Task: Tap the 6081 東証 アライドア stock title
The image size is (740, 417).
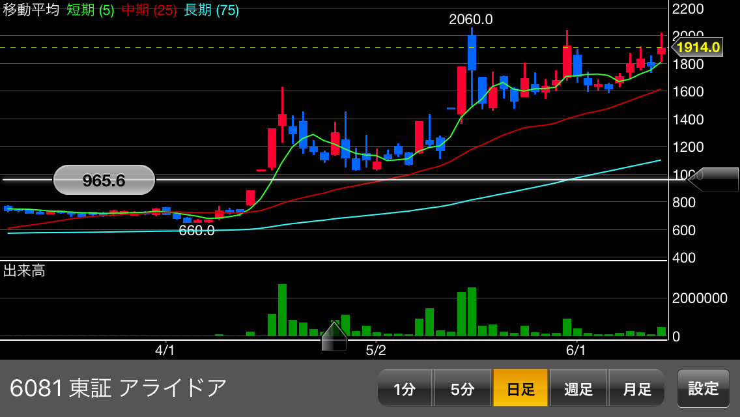Action: point(119,388)
